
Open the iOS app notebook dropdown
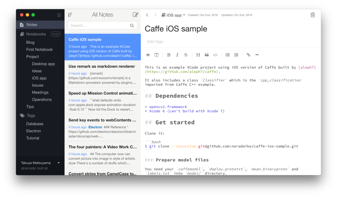coord(173,15)
